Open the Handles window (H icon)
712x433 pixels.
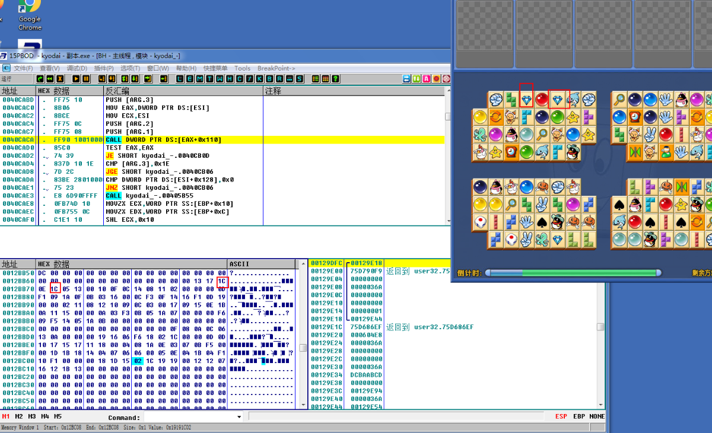(x=229, y=78)
